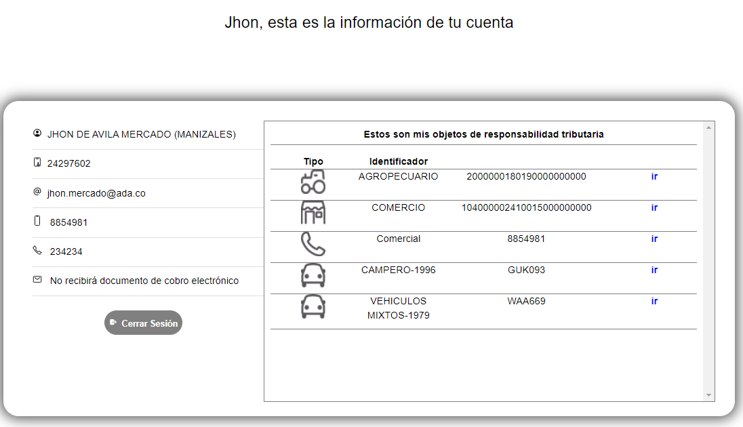
Task: Click the mobile icon beside 8854981 in the left panel
Action: point(37,221)
